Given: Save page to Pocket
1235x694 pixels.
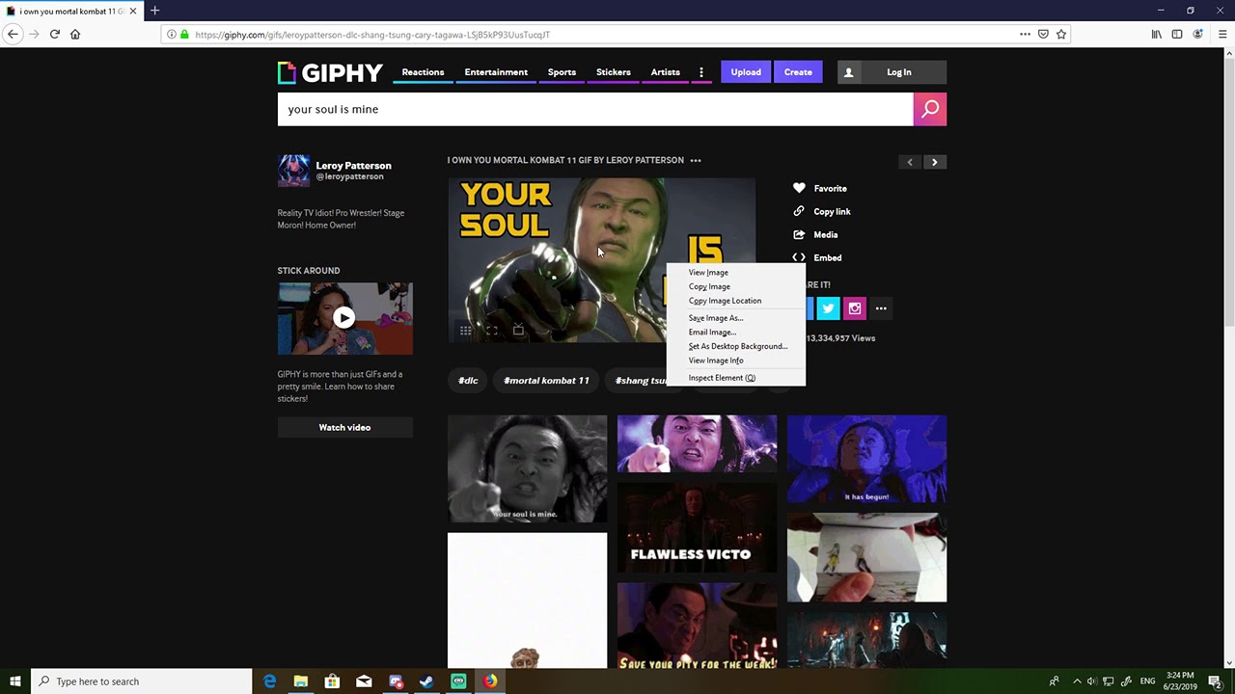Looking at the screenshot, I should point(1043,34).
